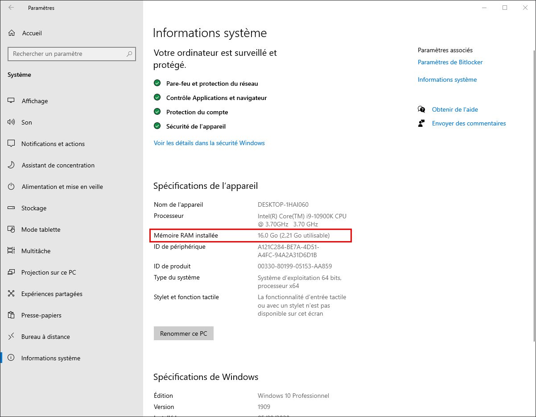Select the Intel Core i9-10900K processor text
This screenshot has height=417, width=536.
pos(302,220)
